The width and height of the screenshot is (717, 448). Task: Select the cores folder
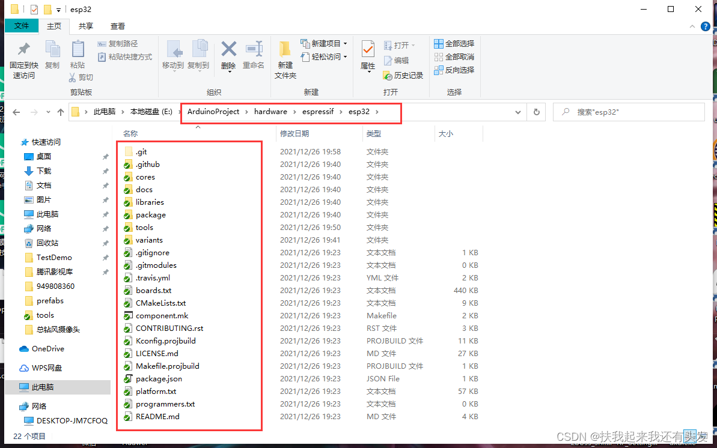[x=145, y=177]
